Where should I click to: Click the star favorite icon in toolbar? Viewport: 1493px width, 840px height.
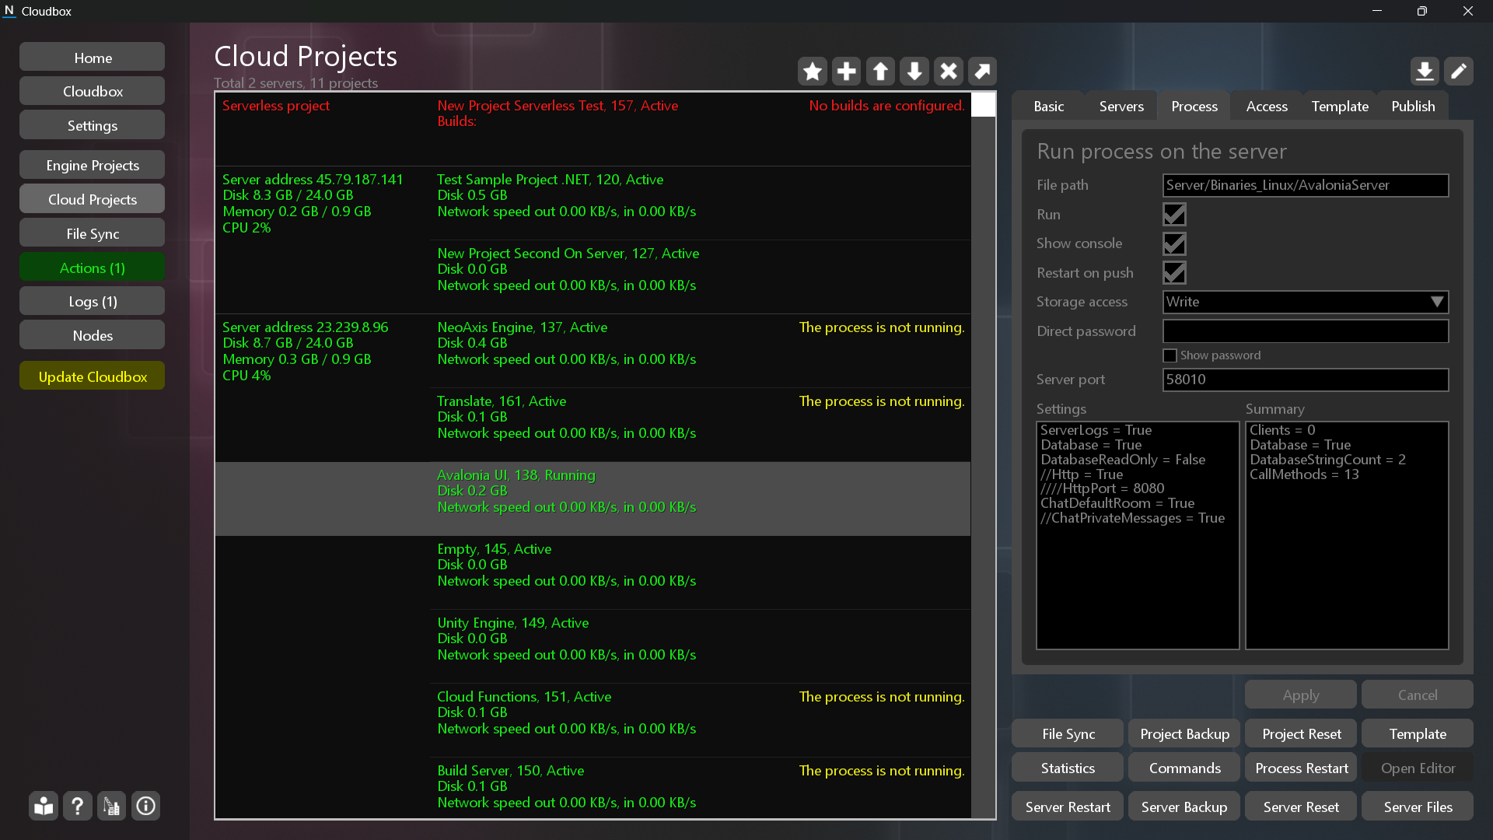[812, 72]
